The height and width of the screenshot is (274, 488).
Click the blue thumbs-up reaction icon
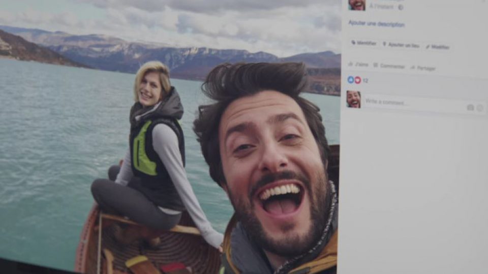351,80
